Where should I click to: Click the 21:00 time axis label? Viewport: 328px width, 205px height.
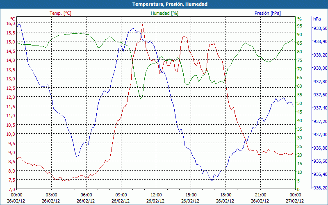click(x=260, y=195)
